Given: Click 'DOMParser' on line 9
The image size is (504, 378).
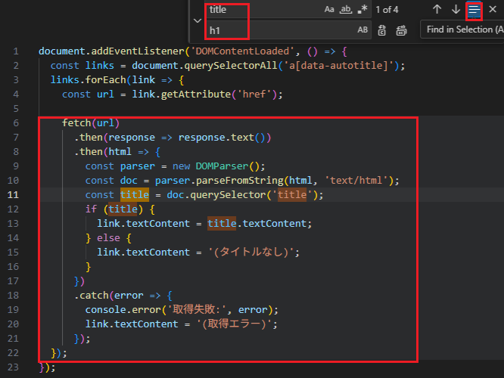Looking at the screenshot, I should pyautogui.click(x=222, y=166).
